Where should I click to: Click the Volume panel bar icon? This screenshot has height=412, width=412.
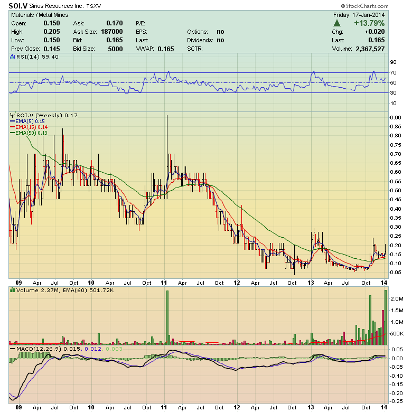tap(12, 290)
